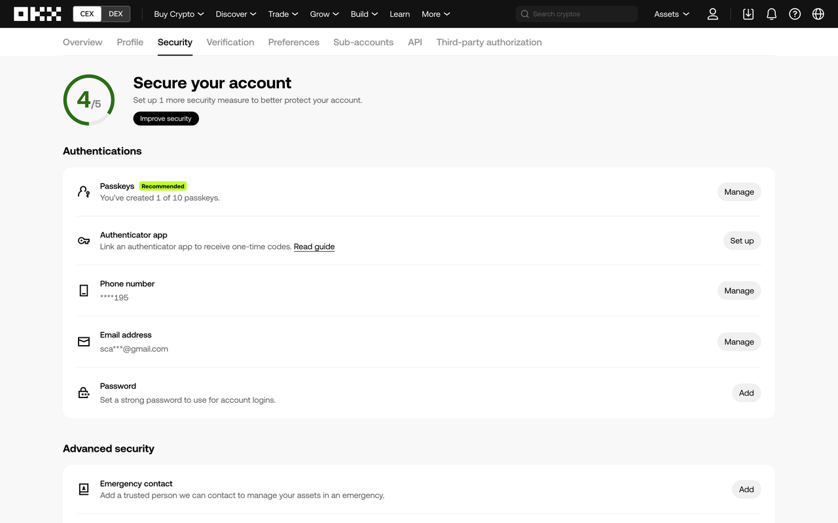This screenshot has height=523, width=838.
Task: Open the notifications bell
Action: point(771,14)
